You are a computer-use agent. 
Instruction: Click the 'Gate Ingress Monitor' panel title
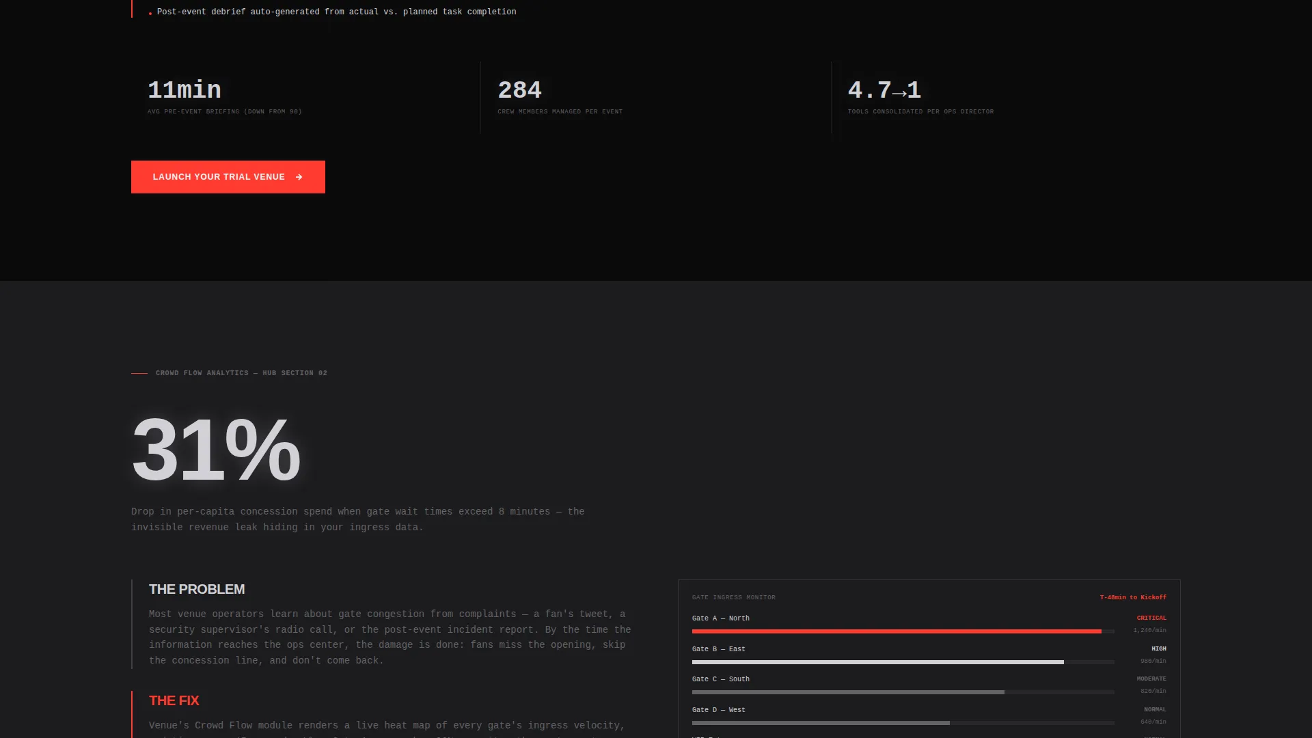(734, 597)
